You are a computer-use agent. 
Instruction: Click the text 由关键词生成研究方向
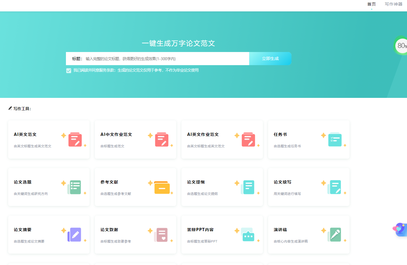[31, 194]
